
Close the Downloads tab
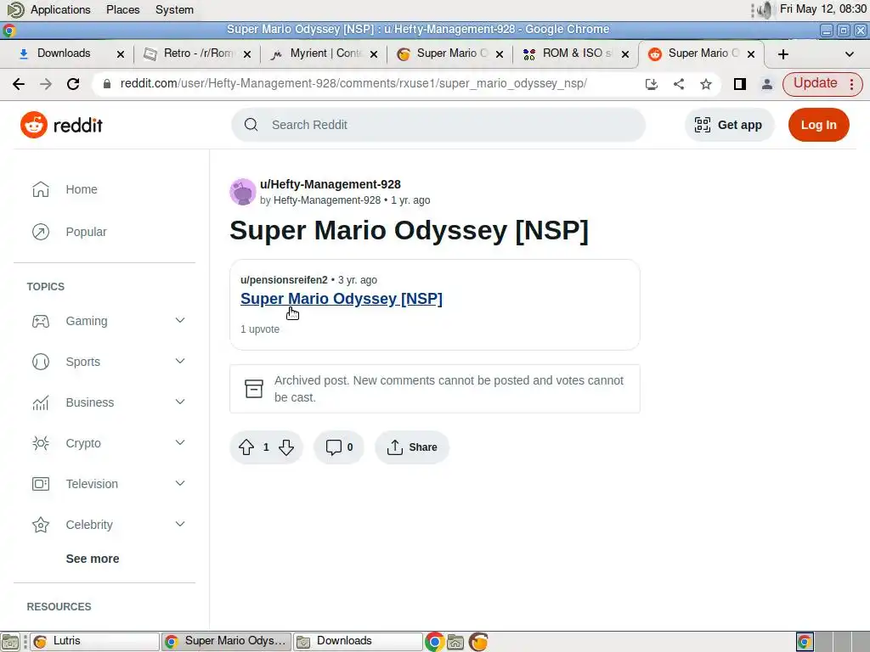121,53
